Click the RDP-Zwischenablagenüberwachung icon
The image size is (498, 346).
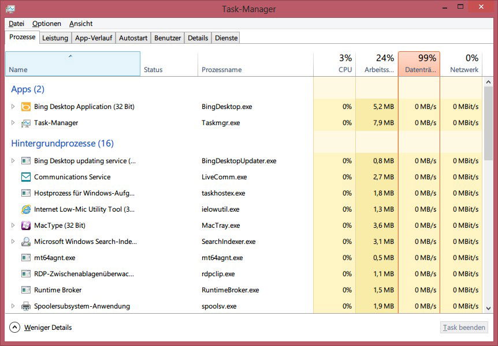point(26,274)
